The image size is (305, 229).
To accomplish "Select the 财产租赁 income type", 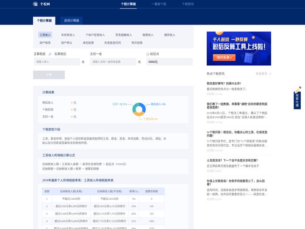I will click(x=45, y=43).
